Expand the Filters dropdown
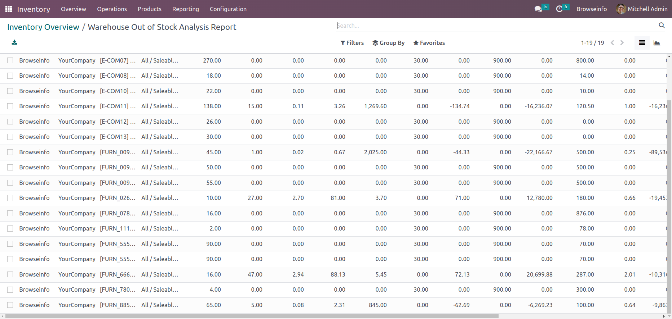The height and width of the screenshot is (319, 672). coord(352,43)
